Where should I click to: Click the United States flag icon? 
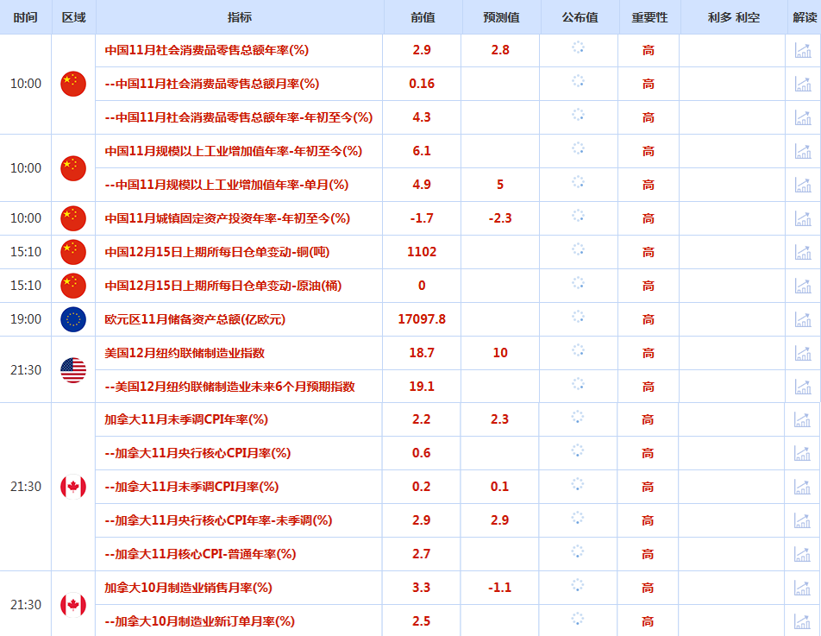(73, 370)
